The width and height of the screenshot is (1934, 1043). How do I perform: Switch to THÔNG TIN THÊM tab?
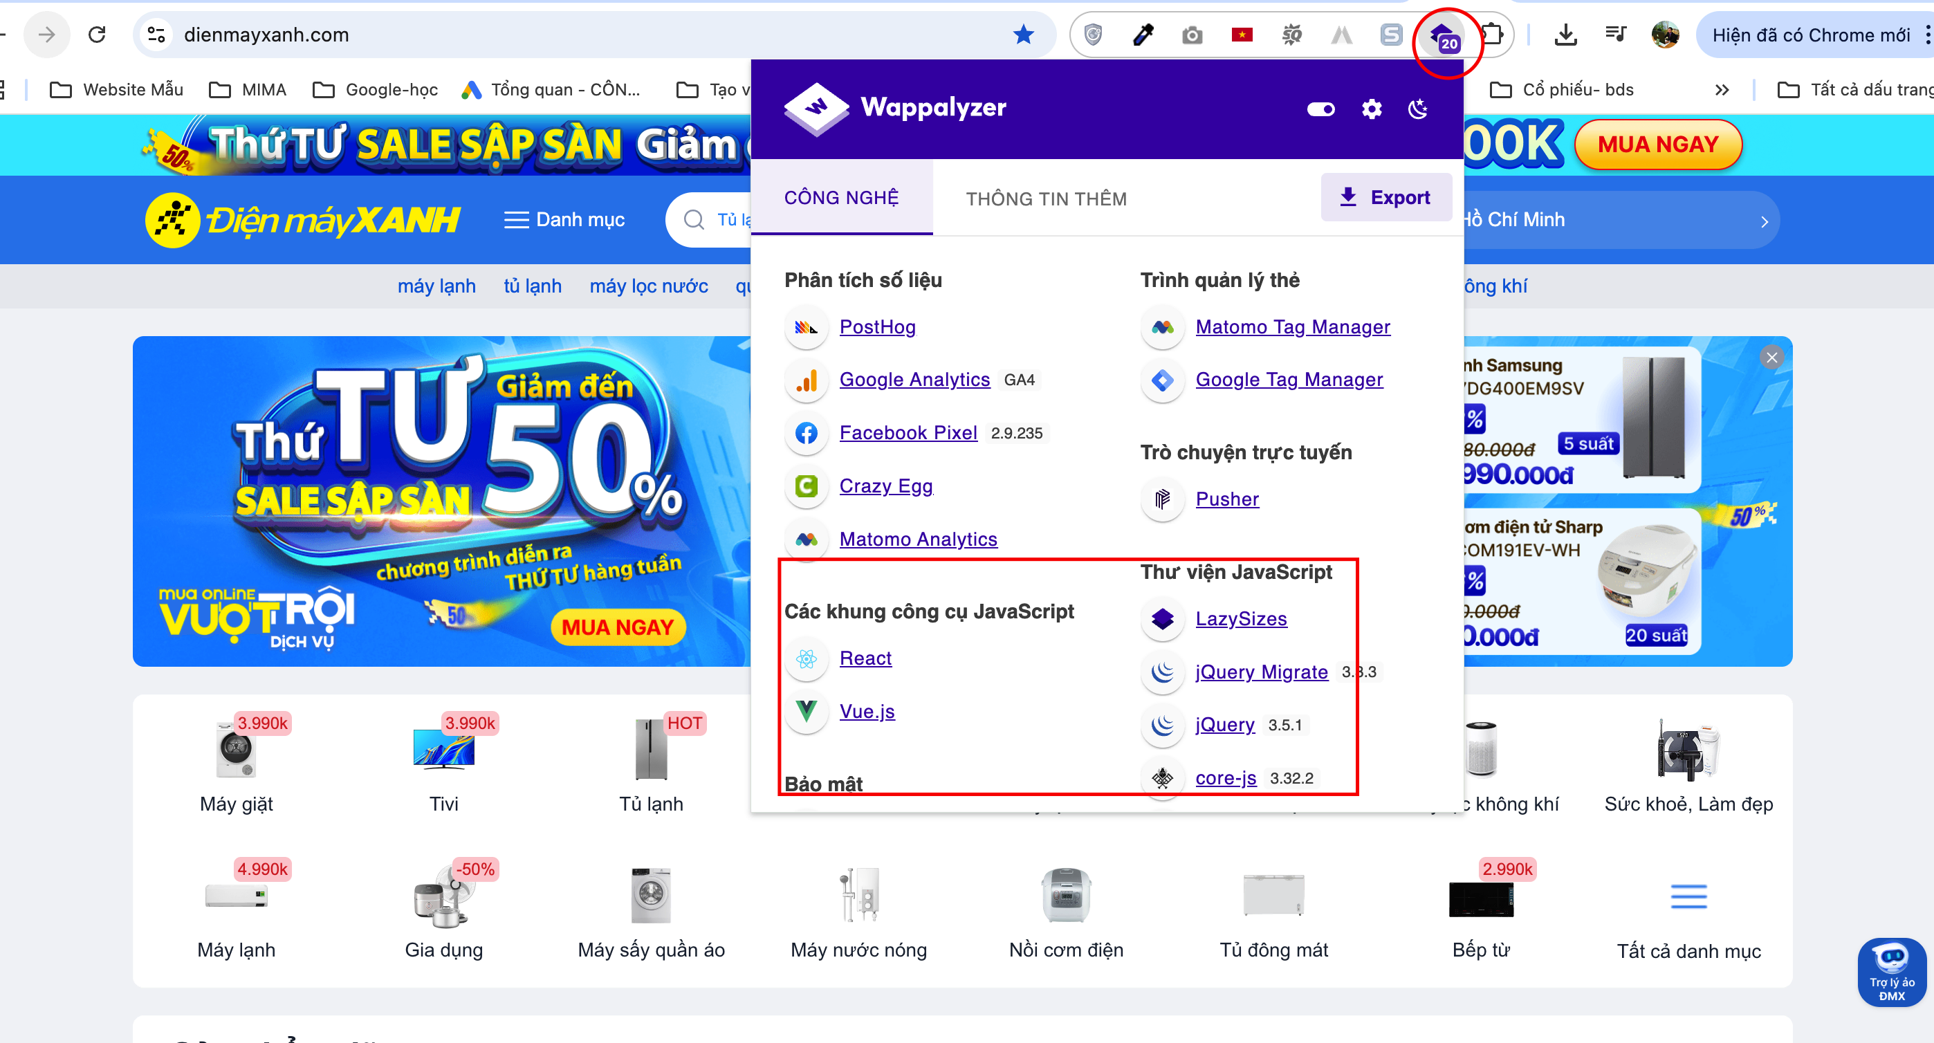(x=1046, y=199)
